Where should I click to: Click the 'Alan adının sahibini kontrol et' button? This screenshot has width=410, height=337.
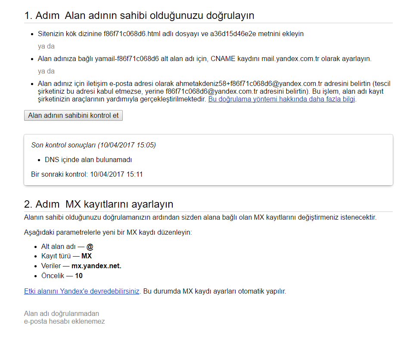point(73,115)
